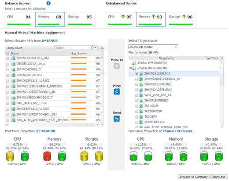Screen dimensions: 229x181
Task: Open the Zhuhai DB cluster link in Post Move Projection
Action: tap(177, 131)
